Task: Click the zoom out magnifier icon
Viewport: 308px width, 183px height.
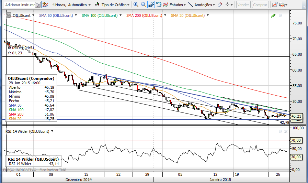Action: [143, 5]
